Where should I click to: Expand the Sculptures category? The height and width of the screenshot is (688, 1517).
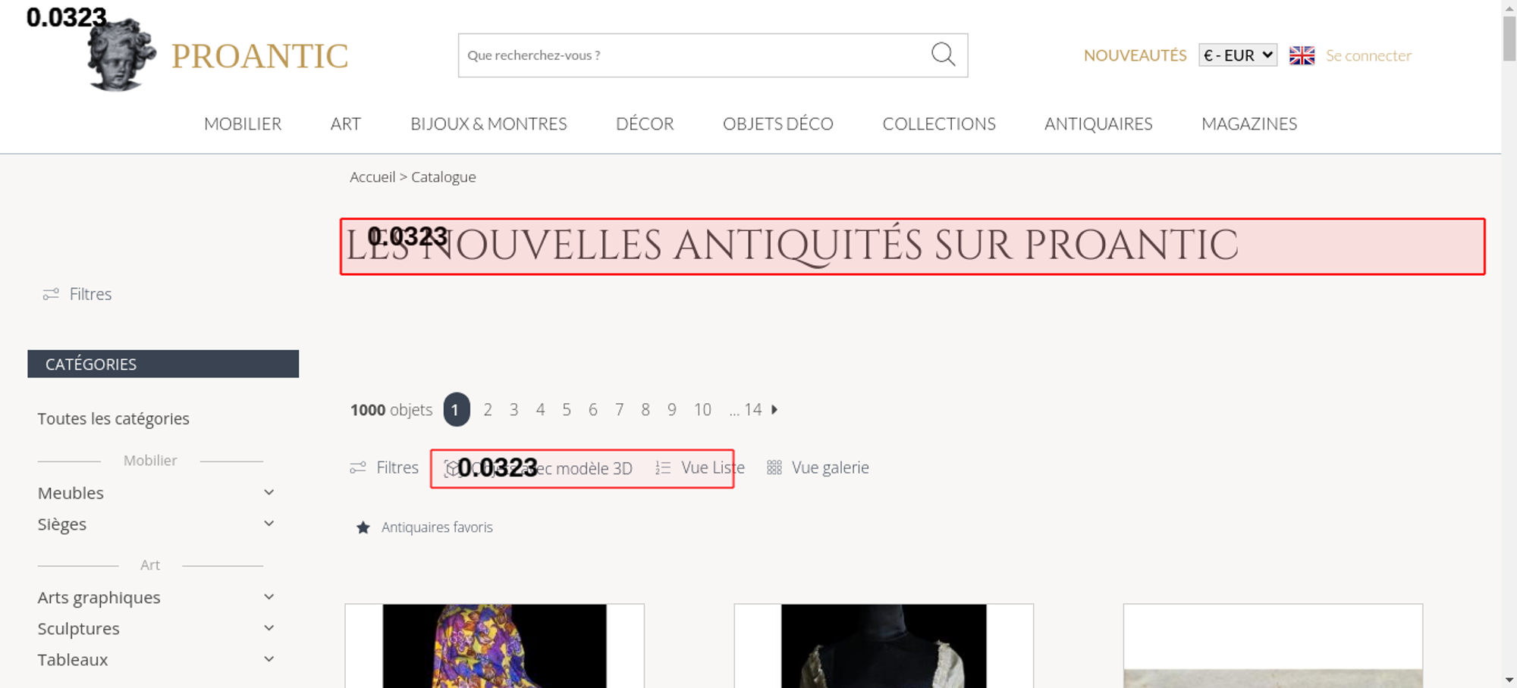pyautogui.click(x=269, y=628)
